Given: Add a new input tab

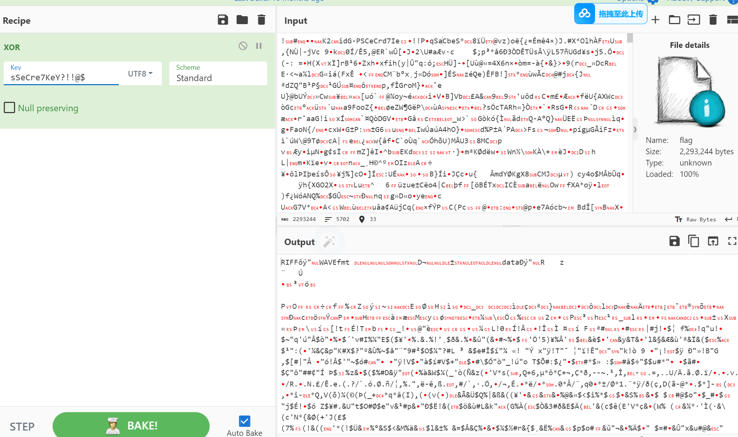Looking at the screenshot, I should point(655,20).
